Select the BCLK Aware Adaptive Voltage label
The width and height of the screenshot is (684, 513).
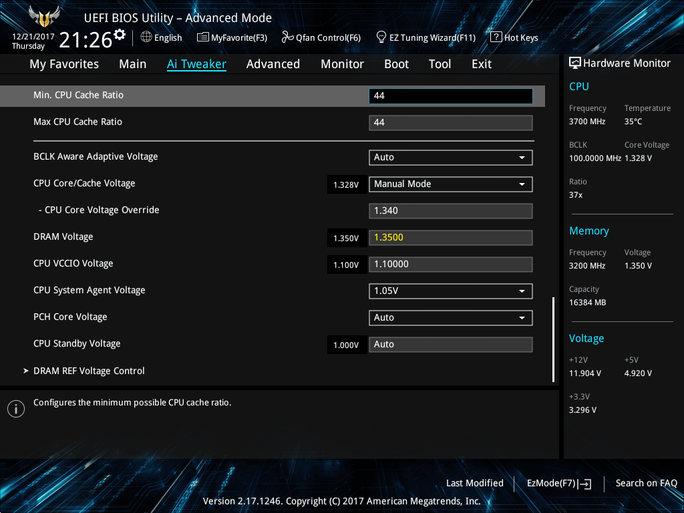[96, 156]
